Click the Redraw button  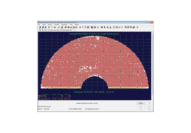(141, 103)
